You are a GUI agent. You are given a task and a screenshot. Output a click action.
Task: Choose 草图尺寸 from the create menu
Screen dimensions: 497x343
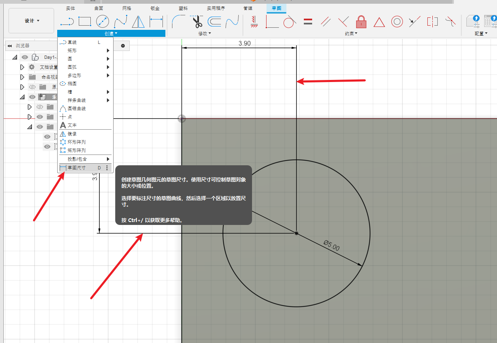coord(77,168)
